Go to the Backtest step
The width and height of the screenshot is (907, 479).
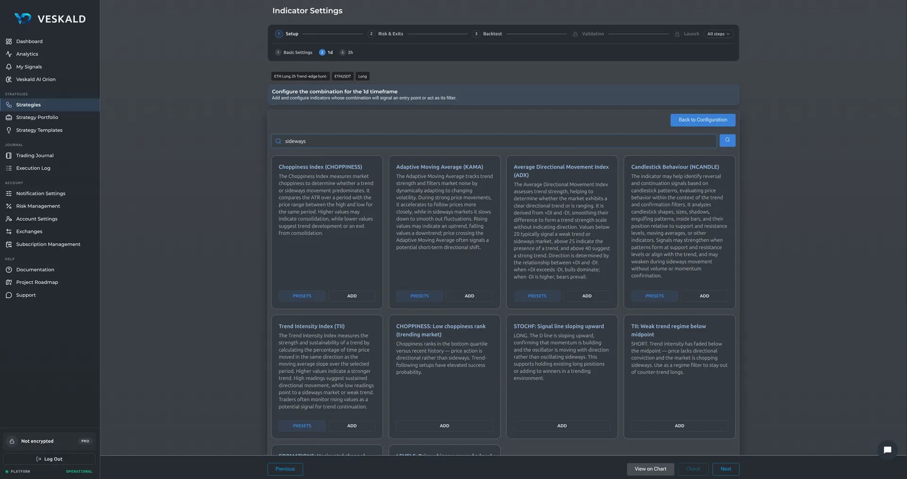[x=488, y=34]
